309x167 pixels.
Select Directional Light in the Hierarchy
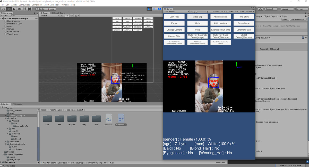[x=15, y=24]
